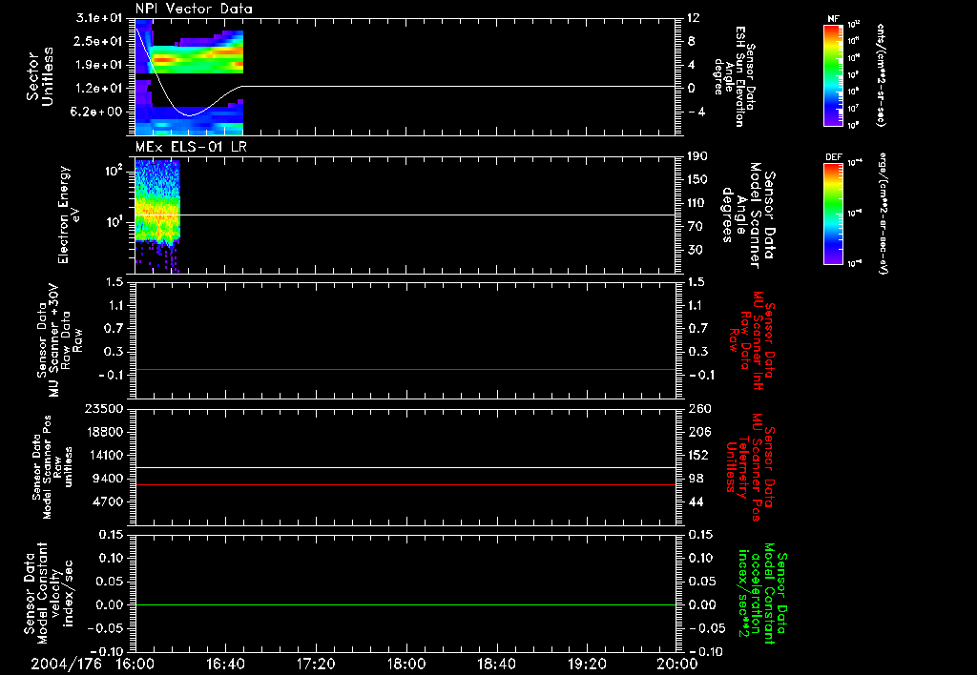Click the 12 tick on Sun Elevation axis
Screen dimensions: 977x675
tap(694, 18)
